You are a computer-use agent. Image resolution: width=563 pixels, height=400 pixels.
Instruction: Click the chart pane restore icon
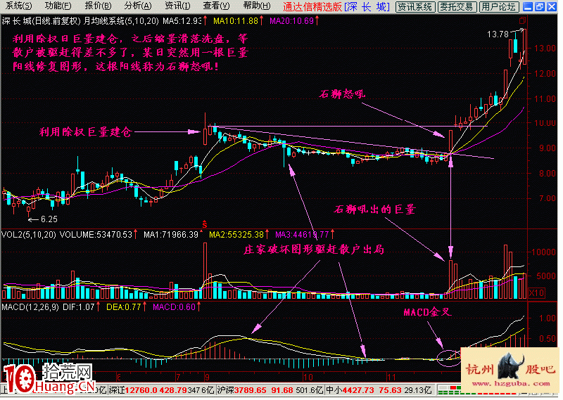[522, 20]
